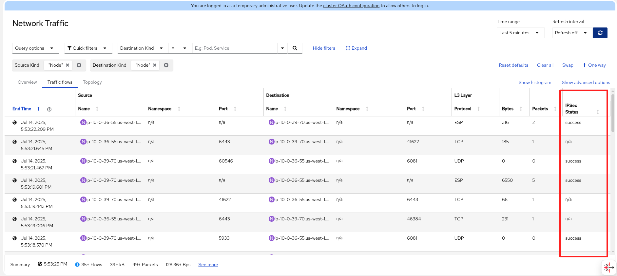This screenshot has height=276, width=617.
Task: Toggle the One way direction filter
Action: point(594,65)
